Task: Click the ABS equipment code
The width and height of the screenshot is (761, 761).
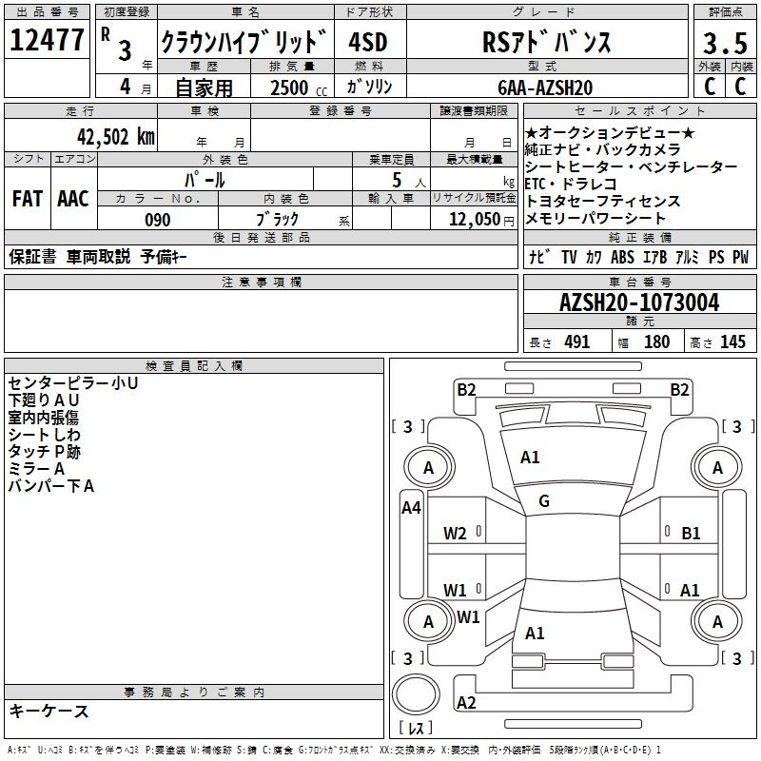Action: tap(622, 257)
